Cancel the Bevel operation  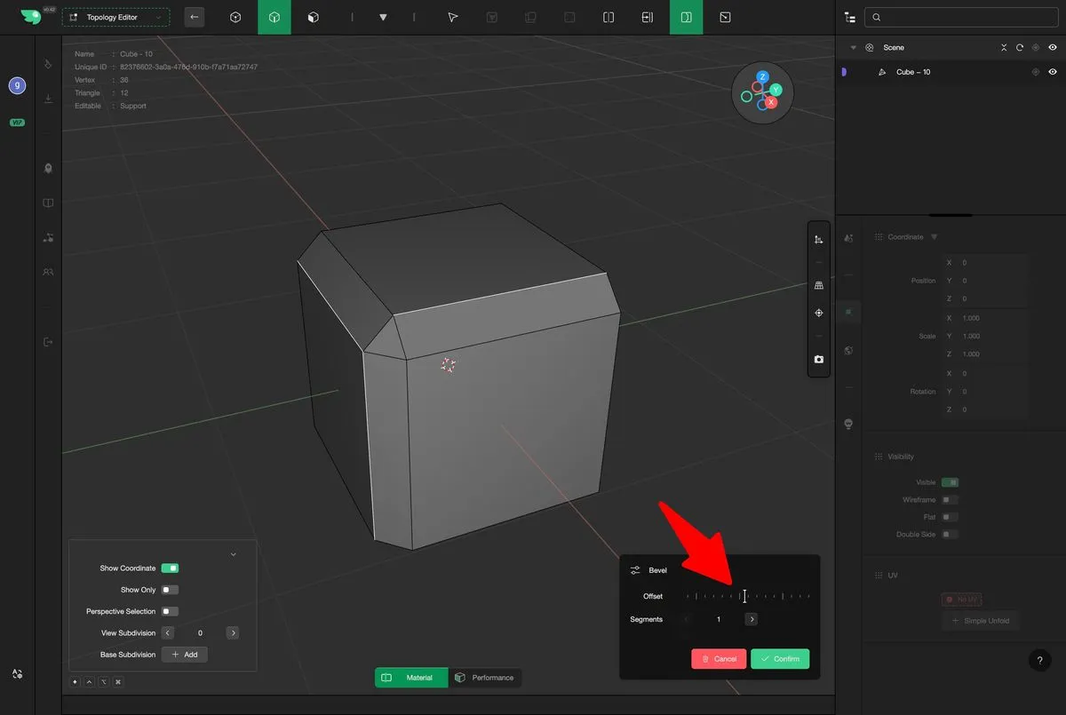click(719, 658)
